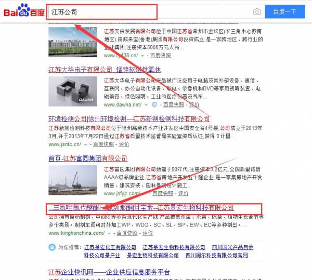Expand dropdown arrow beside www.dawha.net

tap(146, 105)
